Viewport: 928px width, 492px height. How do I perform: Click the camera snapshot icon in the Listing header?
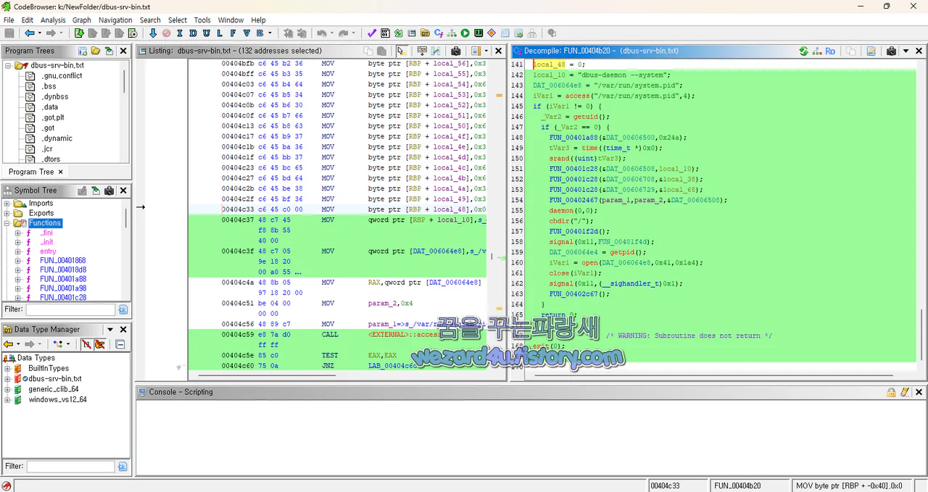(456, 51)
